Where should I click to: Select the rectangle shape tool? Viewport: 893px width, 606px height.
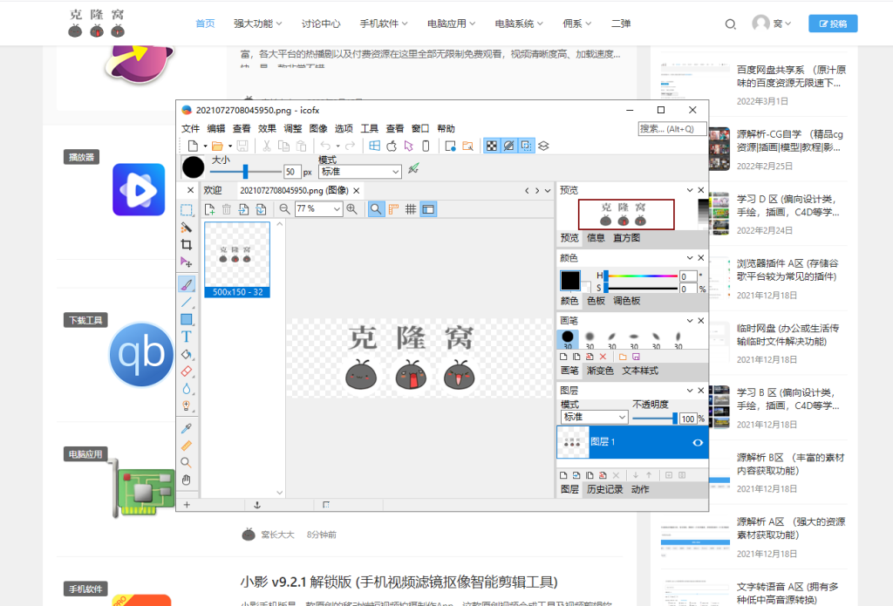(187, 319)
